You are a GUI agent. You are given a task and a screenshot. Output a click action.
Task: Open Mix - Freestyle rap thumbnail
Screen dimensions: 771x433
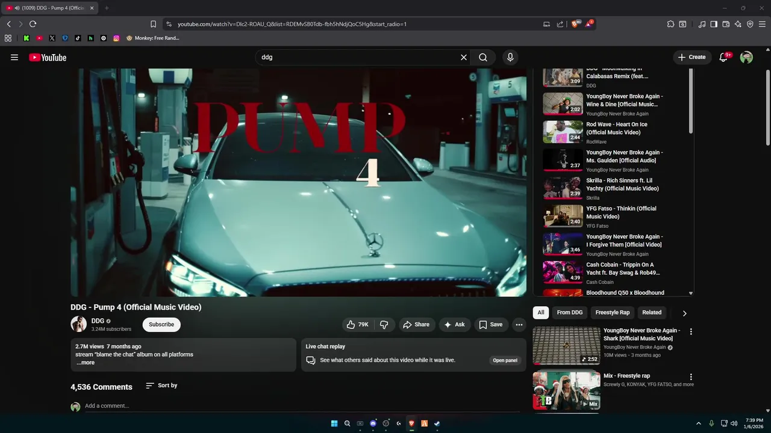point(566,391)
